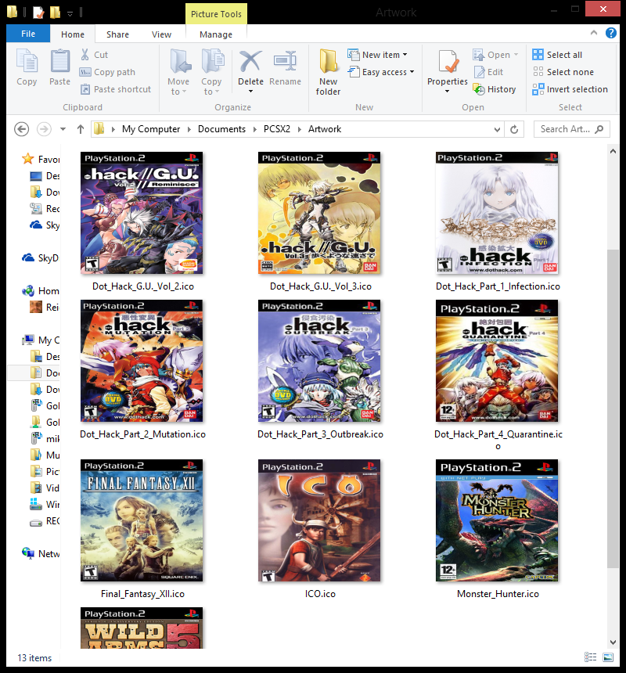Collapse the ribbon with the chevron
Viewport: 626px width, 673px height.
click(x=594, y=33)
